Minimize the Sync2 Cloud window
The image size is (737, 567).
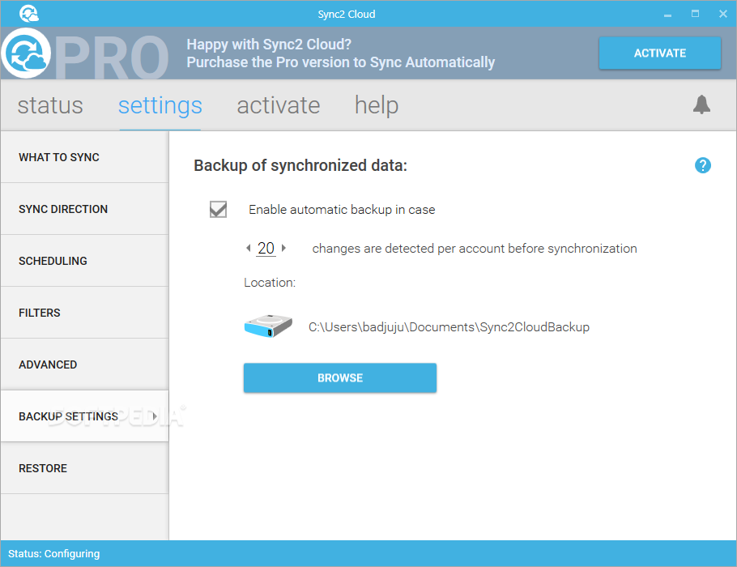point(667,14)
